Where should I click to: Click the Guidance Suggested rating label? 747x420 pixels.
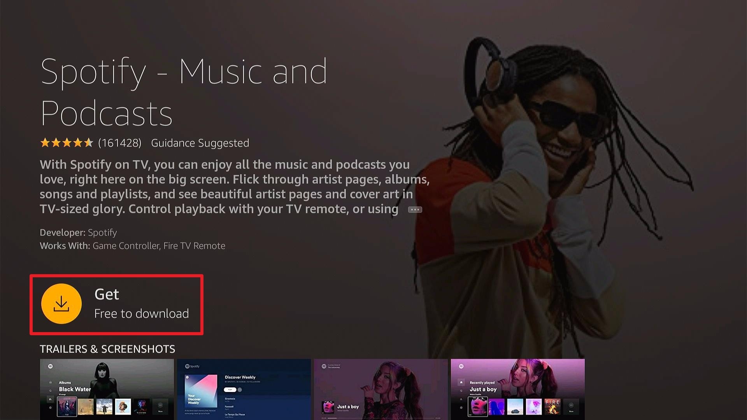point(200,143)
